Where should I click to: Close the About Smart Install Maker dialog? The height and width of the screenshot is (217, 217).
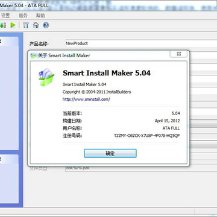tap(178, 54)
